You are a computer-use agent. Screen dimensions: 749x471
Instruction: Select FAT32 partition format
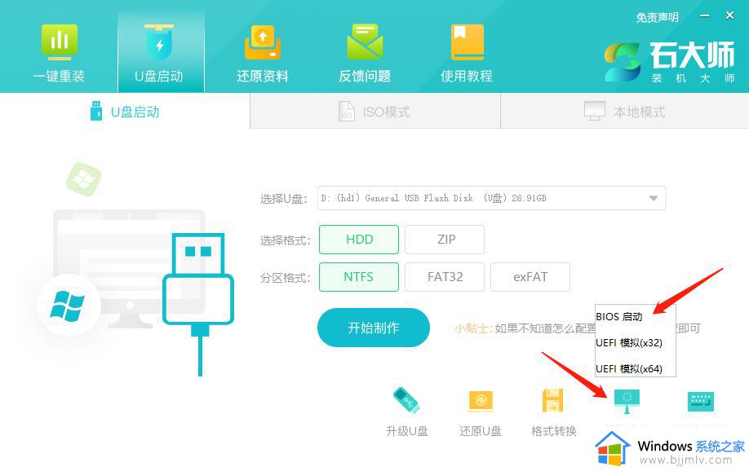point(445,277)
